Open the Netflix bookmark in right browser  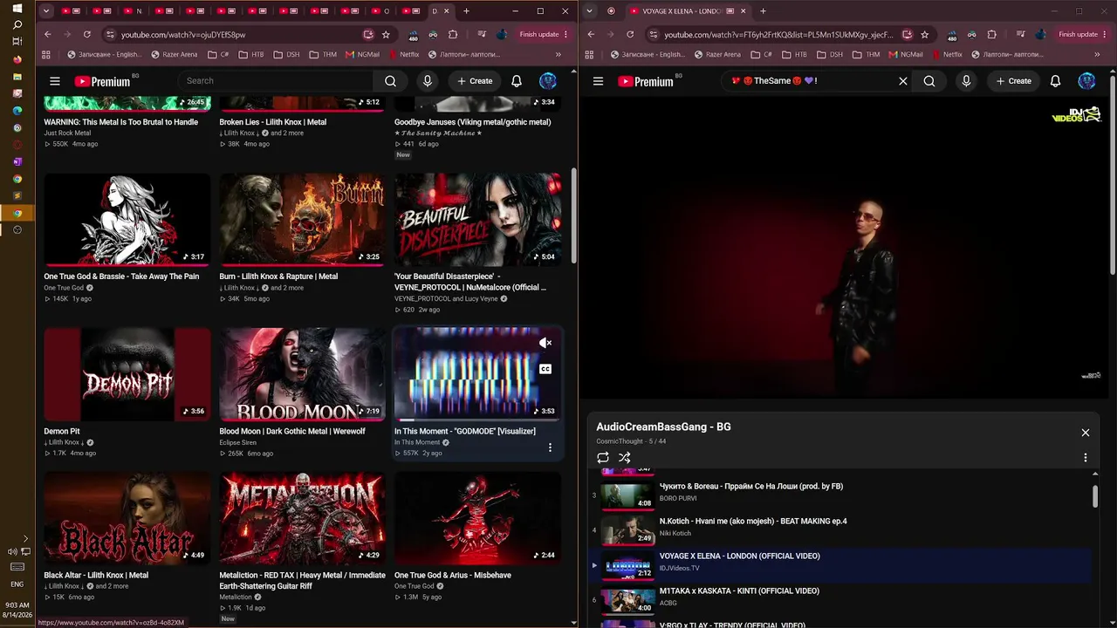[947, 54]
